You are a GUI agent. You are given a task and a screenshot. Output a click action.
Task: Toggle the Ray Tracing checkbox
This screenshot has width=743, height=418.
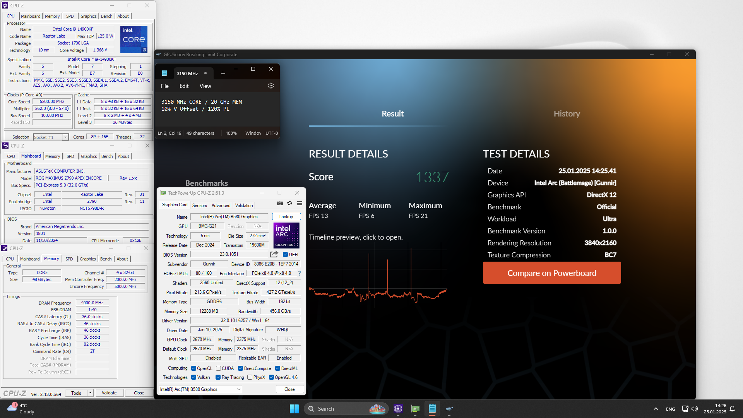tap(218, 377)
